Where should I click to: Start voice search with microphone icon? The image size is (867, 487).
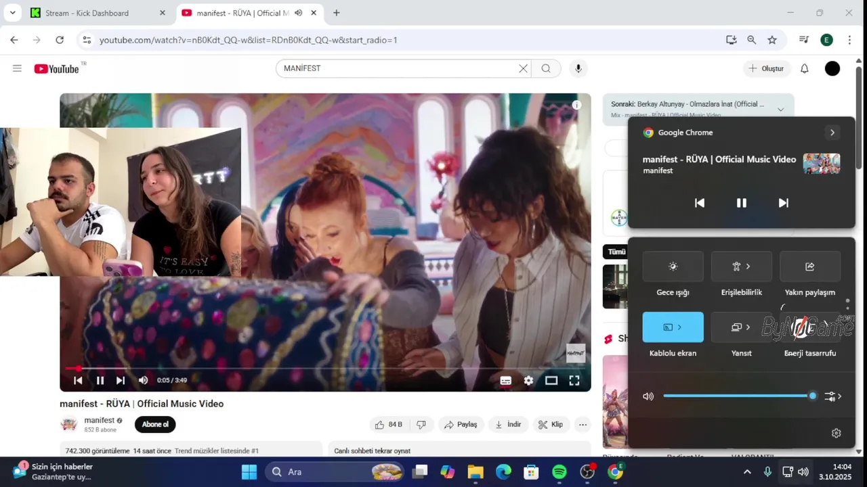click(x=578, y=68)
